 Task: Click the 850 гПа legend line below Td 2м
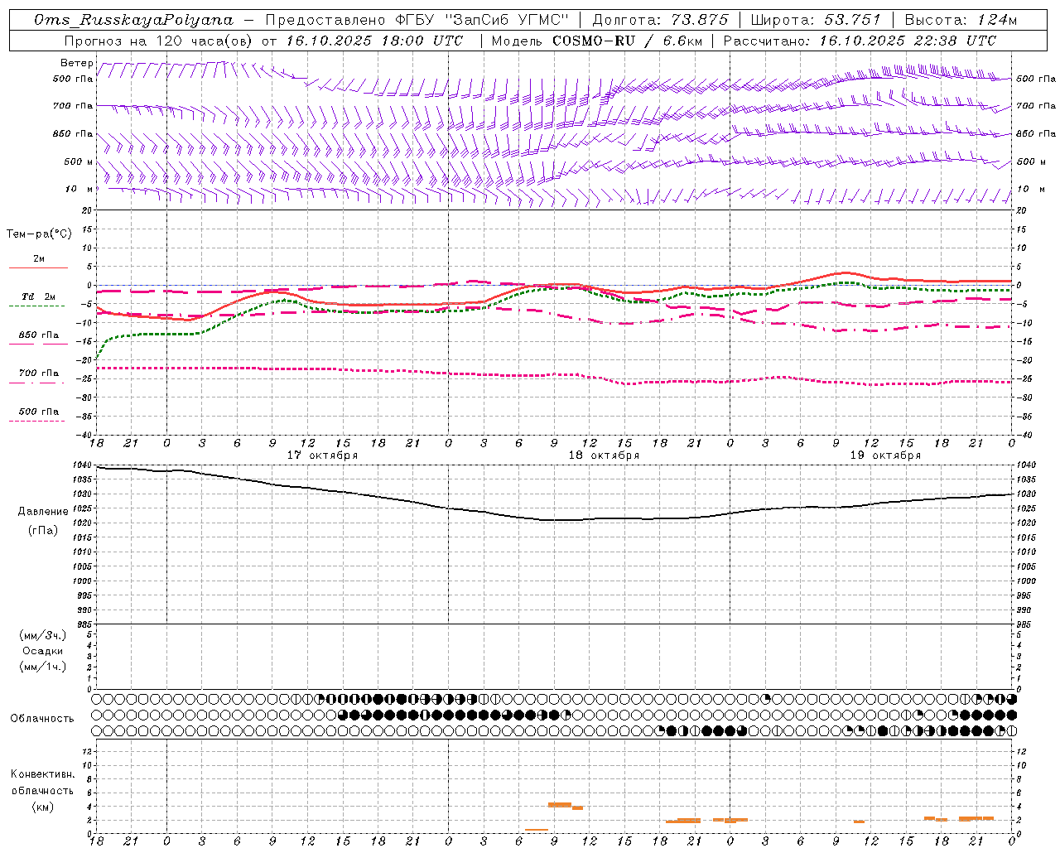(38, 344)
